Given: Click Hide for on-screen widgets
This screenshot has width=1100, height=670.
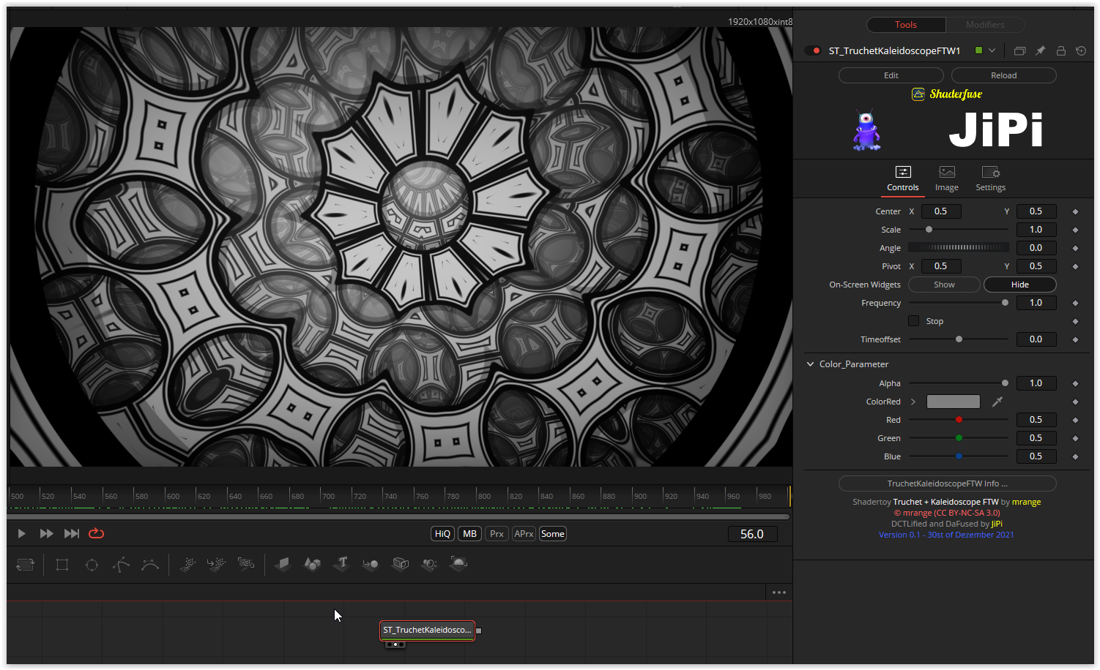Looking at the screenshot, I should click(1020, 285).
